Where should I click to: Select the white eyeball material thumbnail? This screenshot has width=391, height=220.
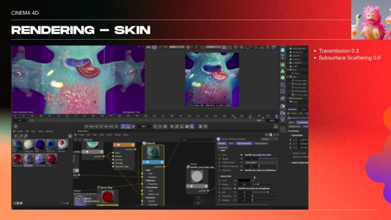click(62, 144)
